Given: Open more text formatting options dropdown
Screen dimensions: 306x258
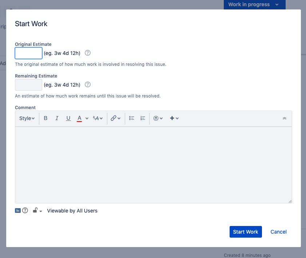Looking at the screenshot, I should pyautogui.click(x=98, y=118).
